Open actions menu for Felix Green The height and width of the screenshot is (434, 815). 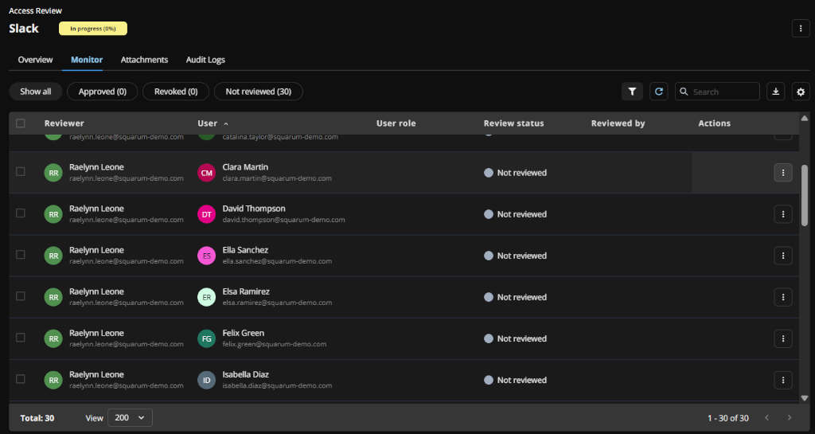783,339
